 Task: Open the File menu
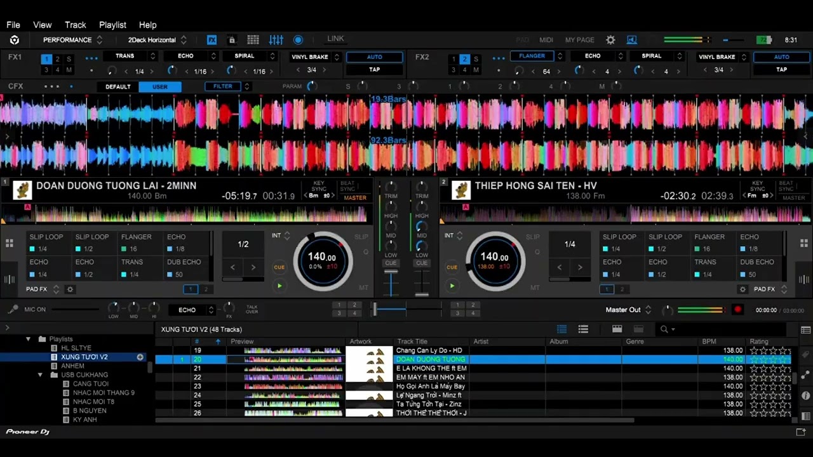coord(13,25)
